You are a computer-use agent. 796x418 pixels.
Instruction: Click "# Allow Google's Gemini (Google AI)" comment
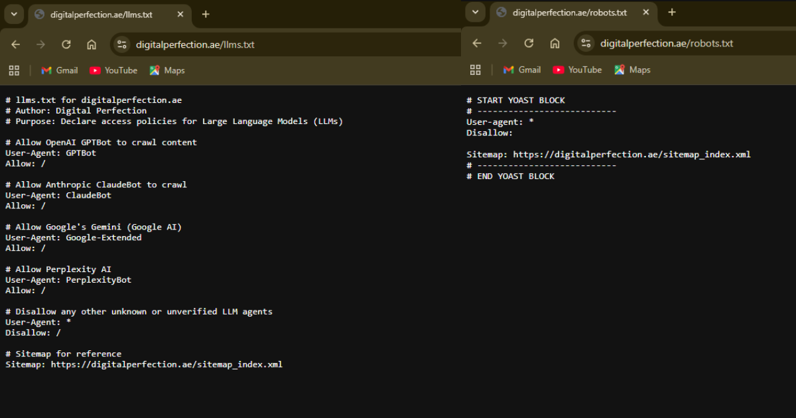(94, 227)
